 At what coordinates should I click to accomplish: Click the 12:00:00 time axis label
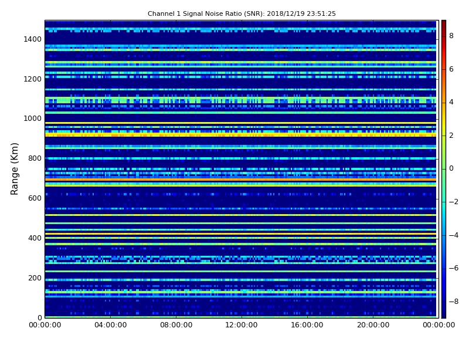242,325
